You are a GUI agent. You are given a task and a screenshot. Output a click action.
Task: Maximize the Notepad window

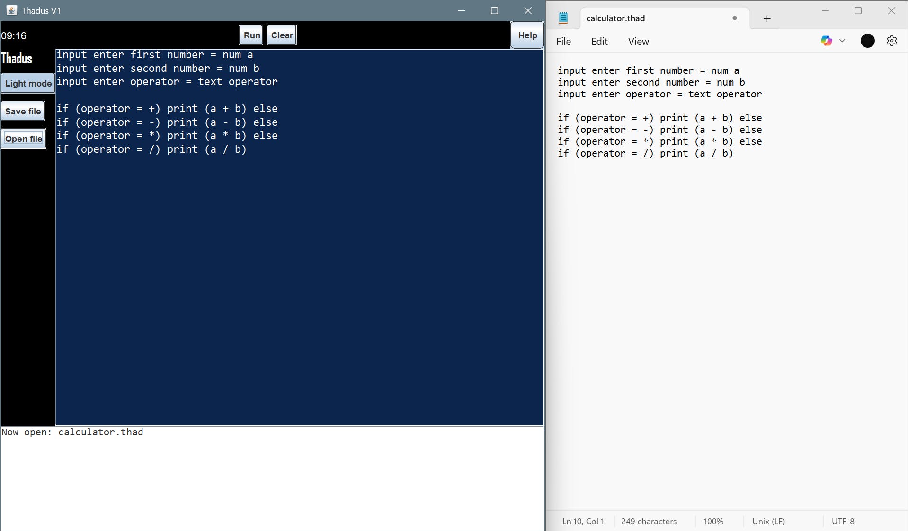click(858, 10)
